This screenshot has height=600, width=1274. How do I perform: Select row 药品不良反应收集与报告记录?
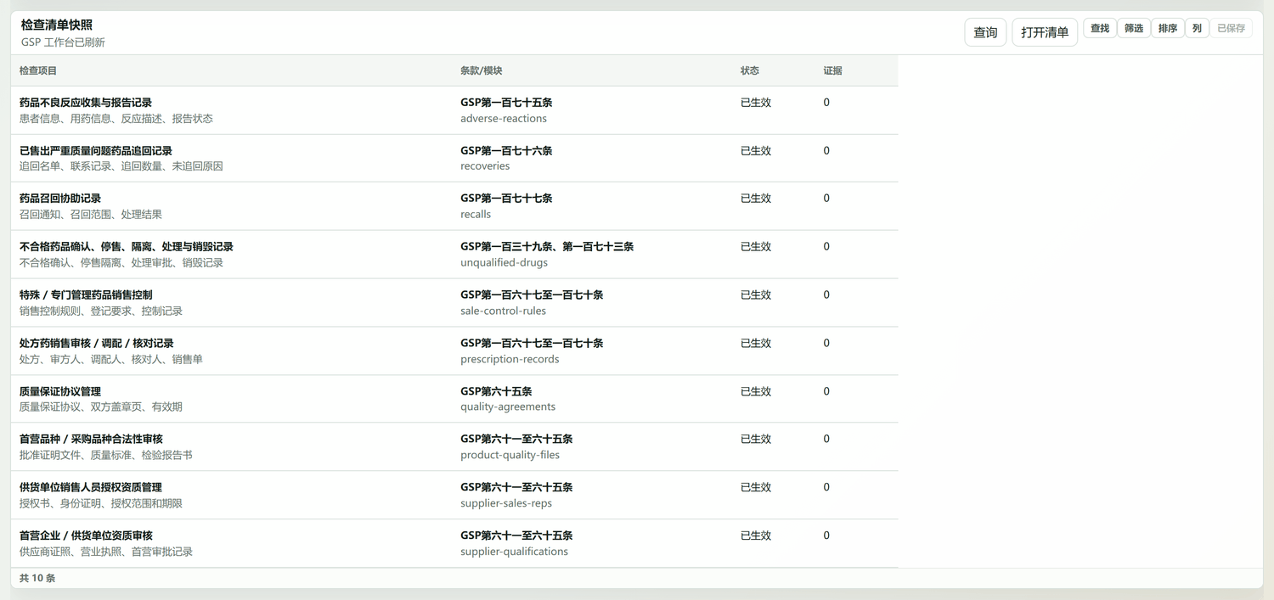(454, 110)
